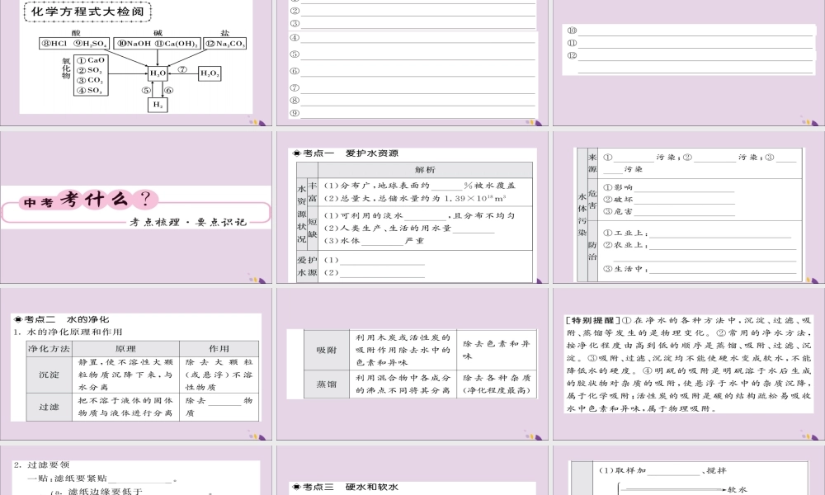This screenshot has height=495, width=825.
Task: Click the central H₂O box in the diagram
Action: pyautogui.click(x=158, y=73)
